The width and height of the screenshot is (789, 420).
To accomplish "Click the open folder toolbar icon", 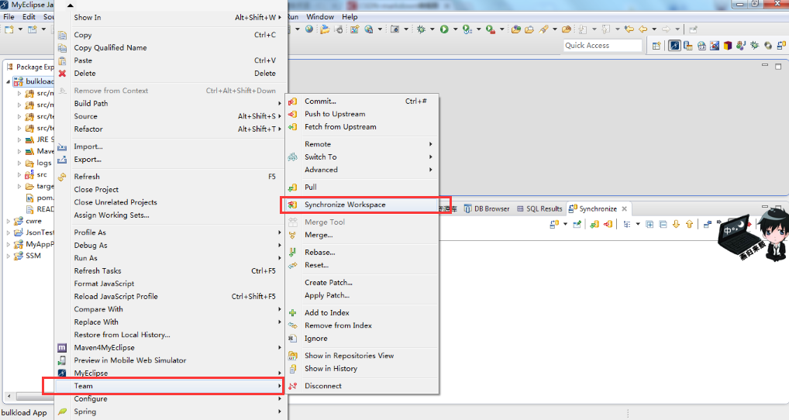I will (x=325, y=29).
